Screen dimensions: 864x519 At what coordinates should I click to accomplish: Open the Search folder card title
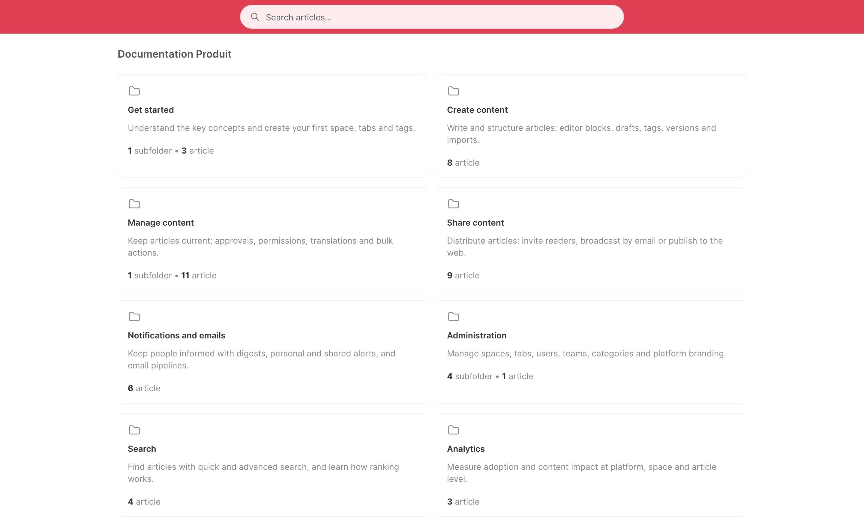click(x=142, y=449)
